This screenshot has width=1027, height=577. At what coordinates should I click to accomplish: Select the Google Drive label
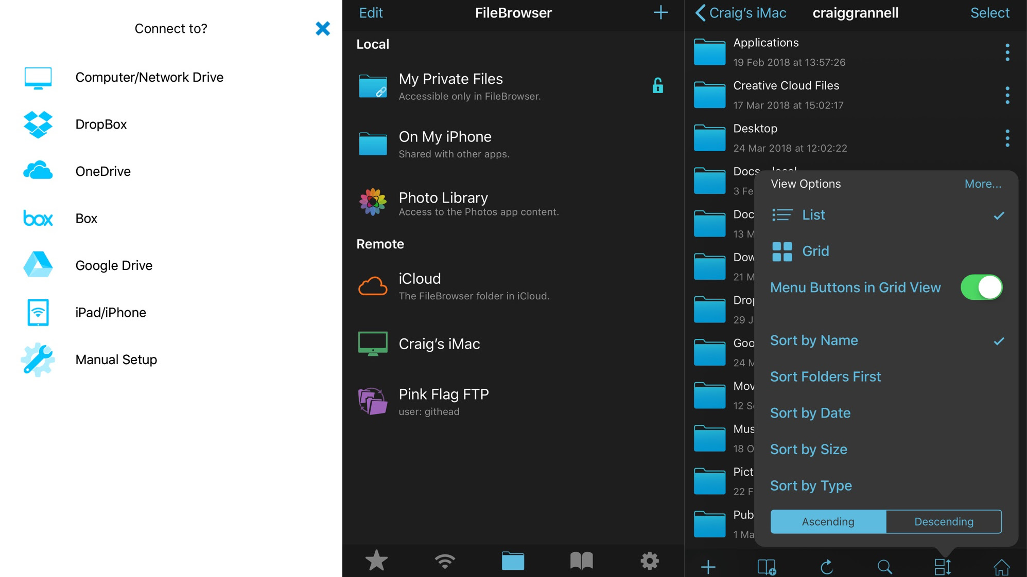(x=114, y=265)
